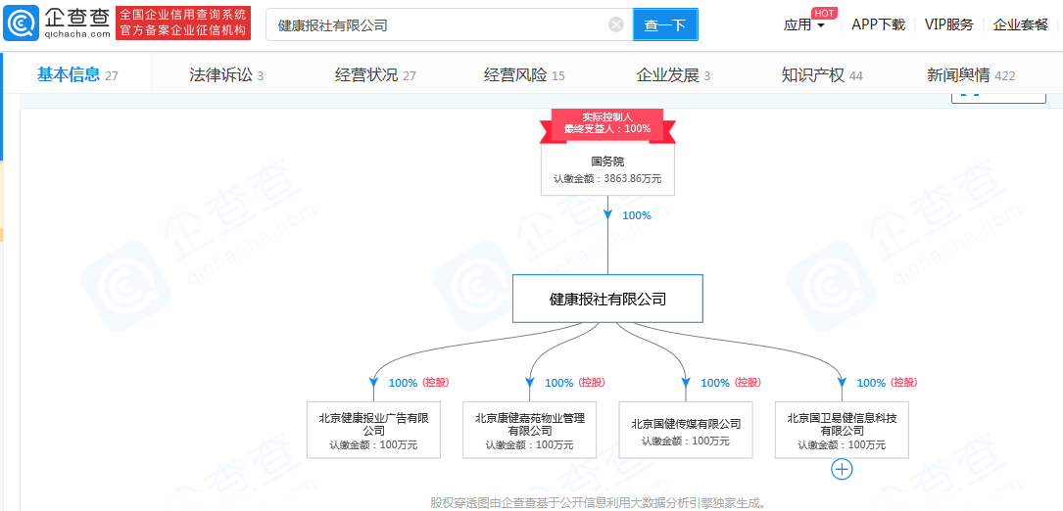Viewport: 1063px width, 511px height.
Task: Switch to the 新闻舆情 tab
Action: pyautogui.click(x=971, y=75)
